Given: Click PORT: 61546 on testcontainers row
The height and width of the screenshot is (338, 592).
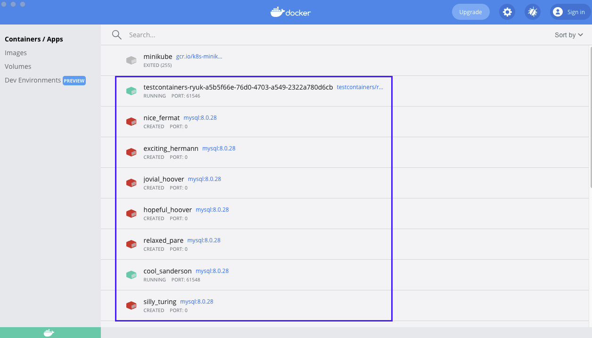Looking at the screenshot, I should coord(185,96).
